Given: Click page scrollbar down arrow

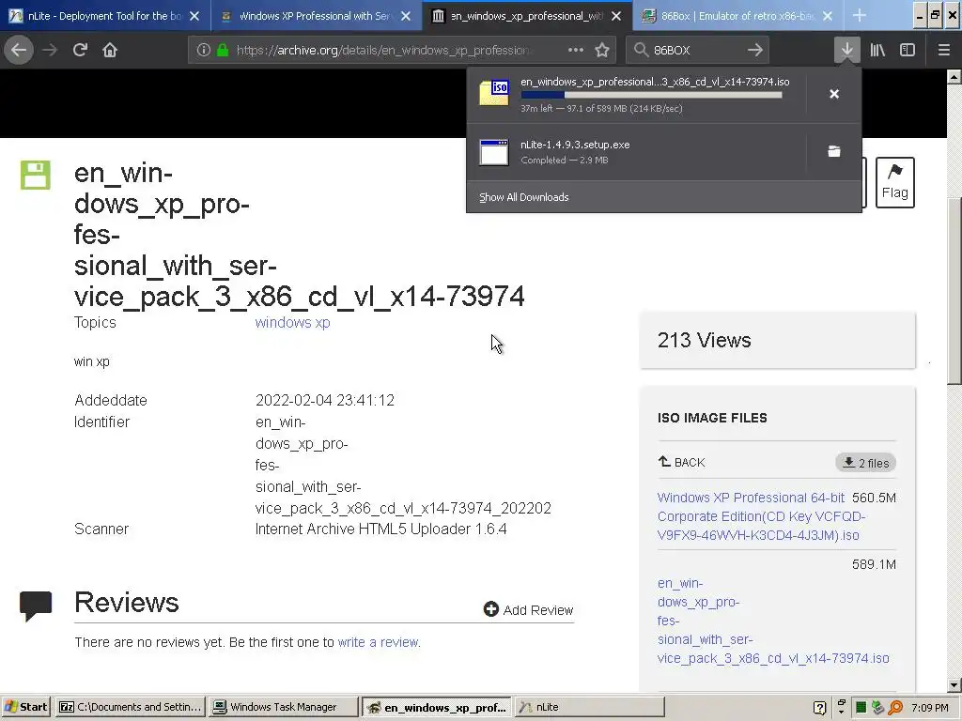Looking at the screenshot, I should [954, 684].
